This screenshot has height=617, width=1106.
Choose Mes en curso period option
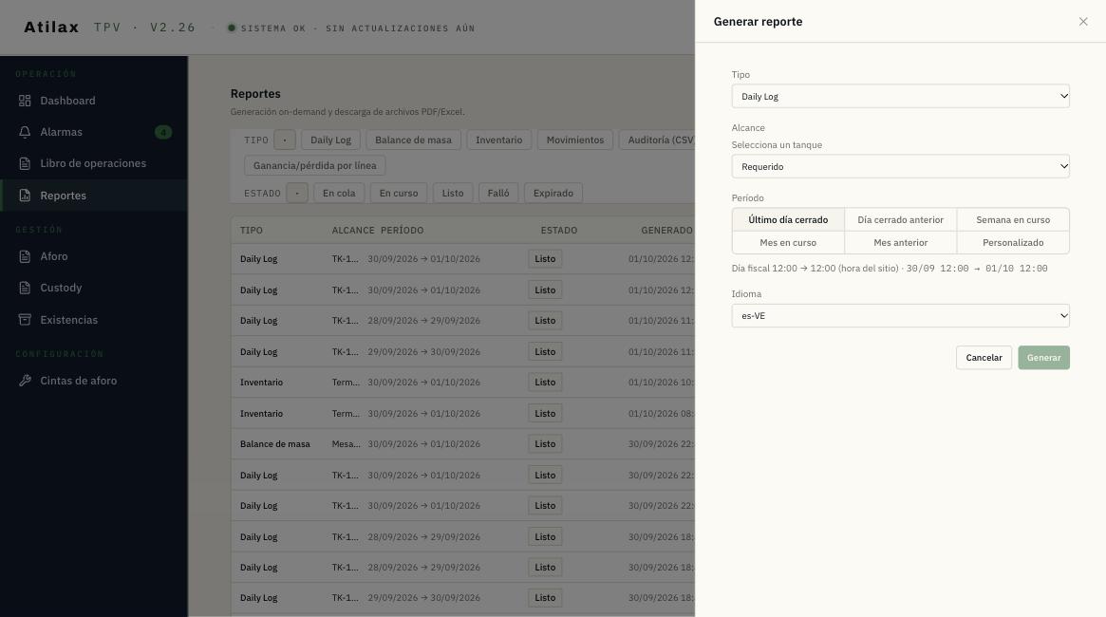point(788,243)
